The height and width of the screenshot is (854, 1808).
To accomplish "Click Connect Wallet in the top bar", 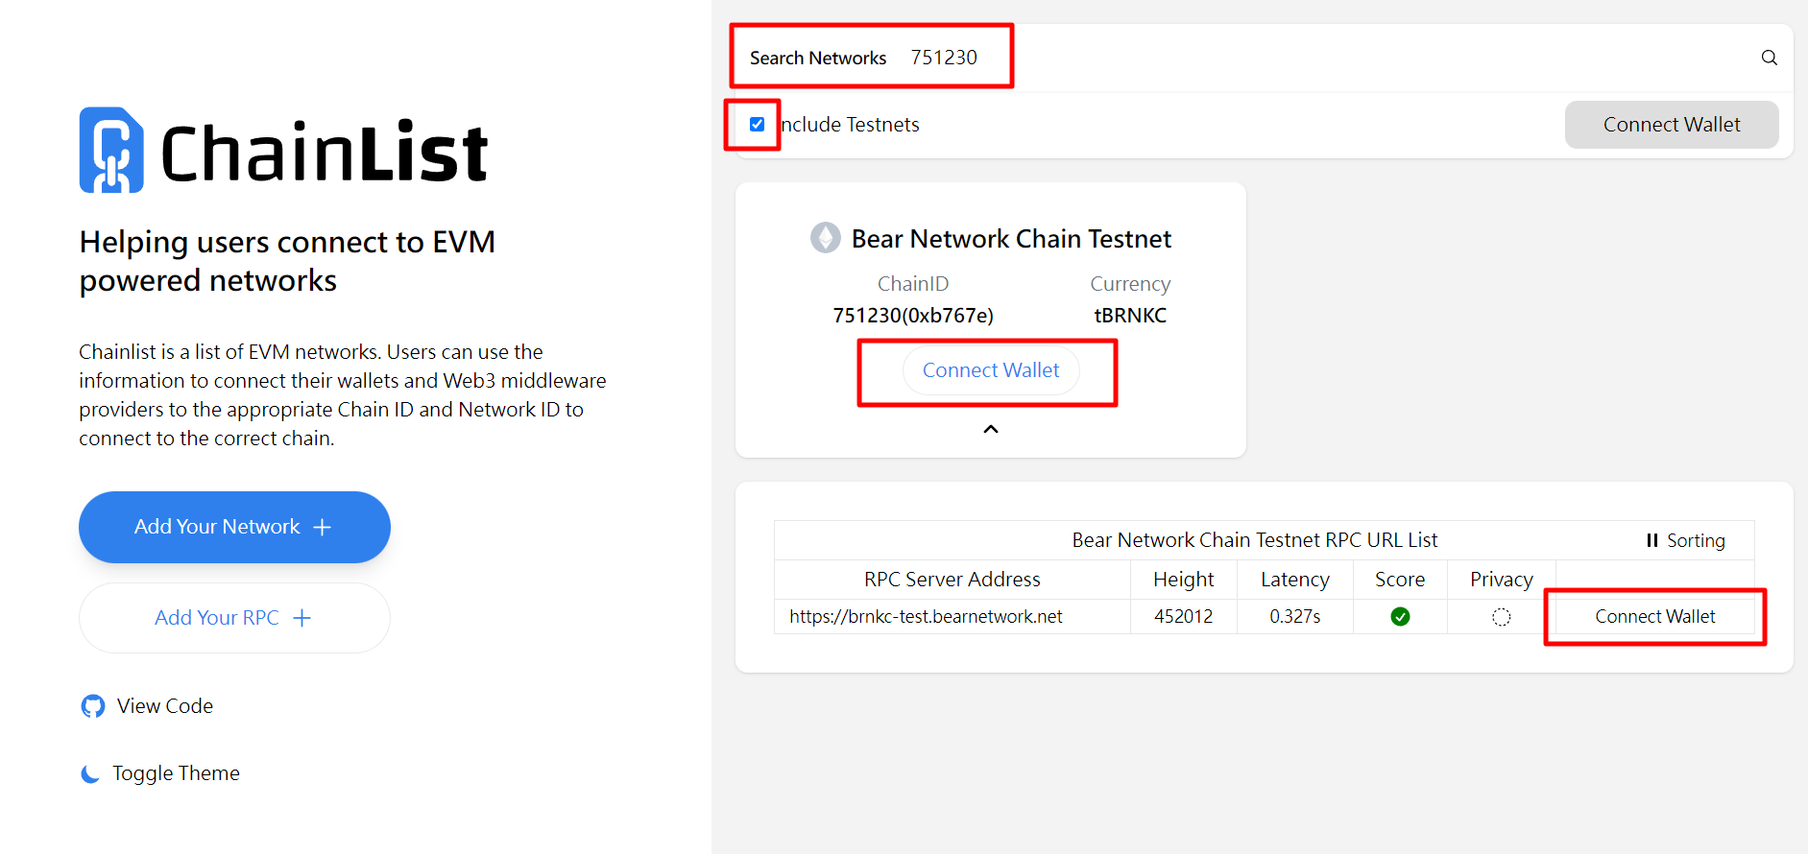I will click(x=1671, y=125).
